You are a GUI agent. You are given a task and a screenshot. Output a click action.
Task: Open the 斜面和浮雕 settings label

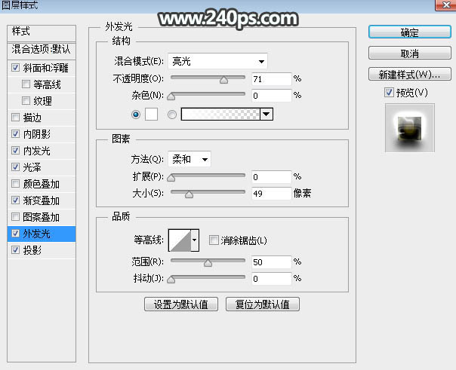45,68
